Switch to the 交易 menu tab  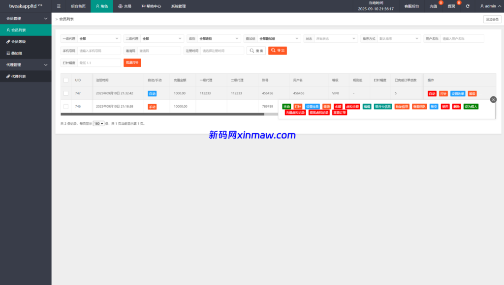[x=125, y=6]
